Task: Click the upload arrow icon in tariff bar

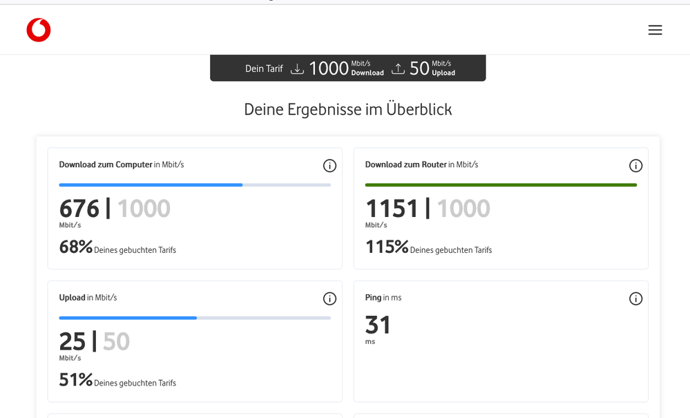Action: tap(398, 68)
